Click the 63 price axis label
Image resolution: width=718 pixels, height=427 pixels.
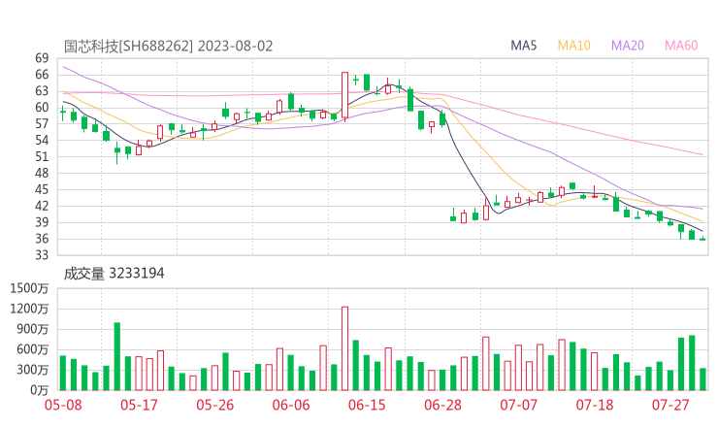click(x=42, y=91)
